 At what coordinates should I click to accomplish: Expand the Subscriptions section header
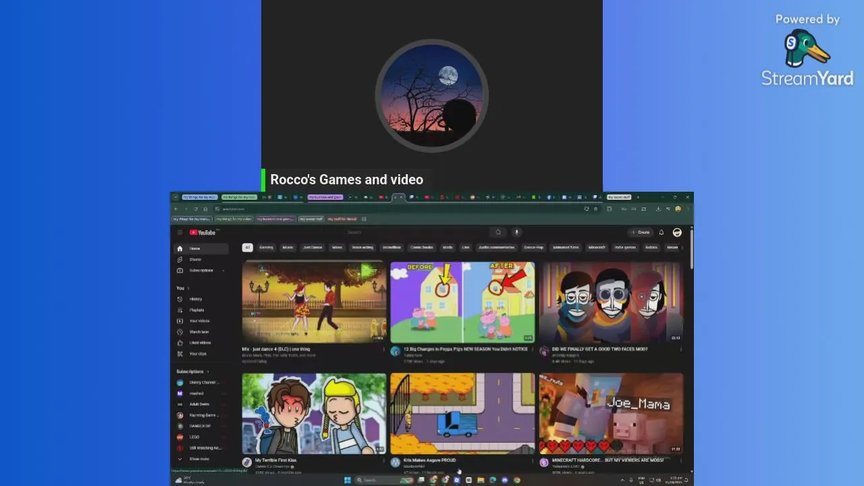pyautogui.click(x=193, y=371)
